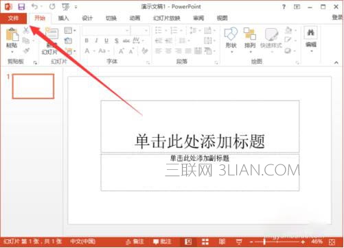Screen dimensions: 344x248
Task: Toggle Bold formatting
Action: (x=87, y=40)
